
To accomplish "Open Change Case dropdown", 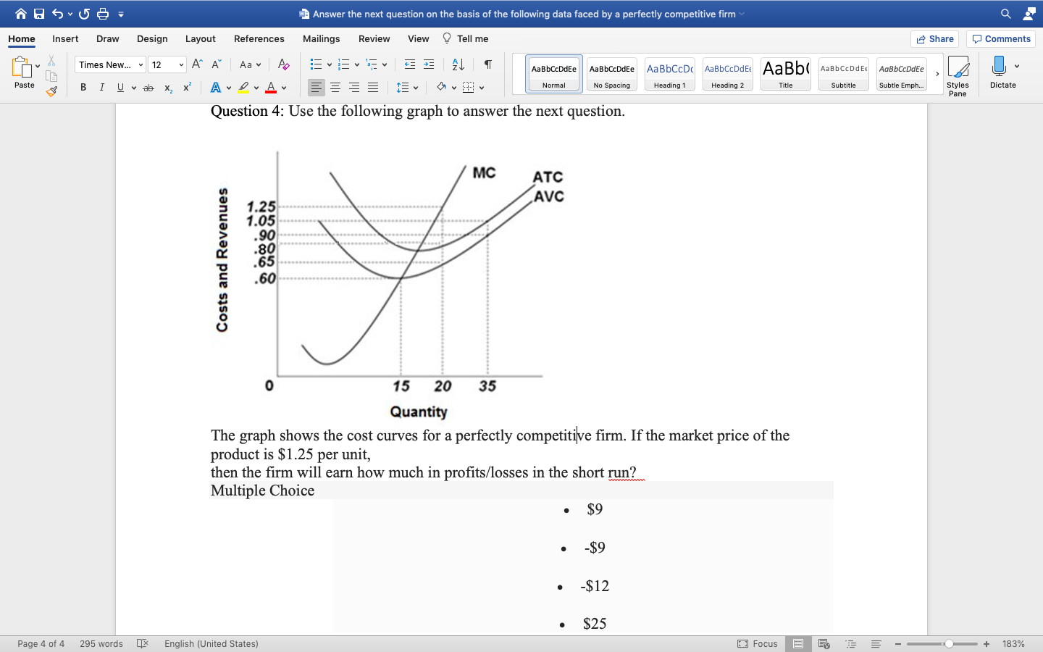I will point(250,64).
